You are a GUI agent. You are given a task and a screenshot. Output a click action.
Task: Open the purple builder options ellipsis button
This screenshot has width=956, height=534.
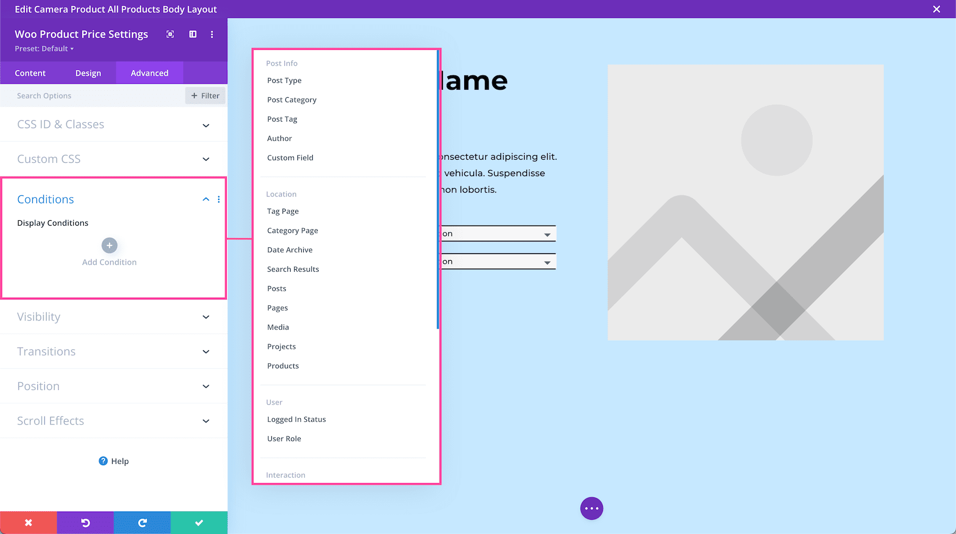[x=592, y=509]
